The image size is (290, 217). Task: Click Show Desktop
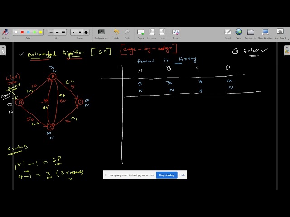tap(265, 34)
